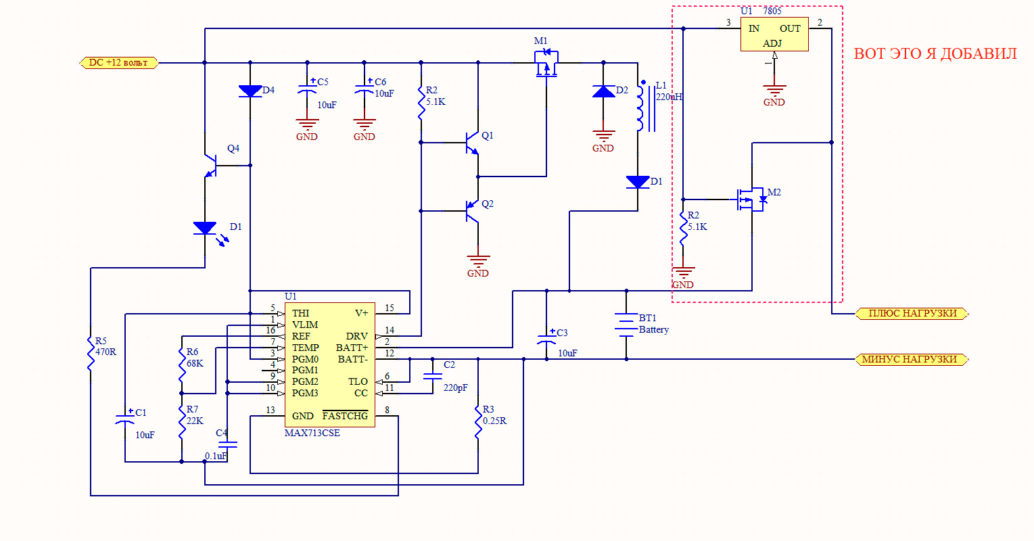Click the BATT- pin label
The width and height of the screenshot is (1034, 541).
coord(353,359)
